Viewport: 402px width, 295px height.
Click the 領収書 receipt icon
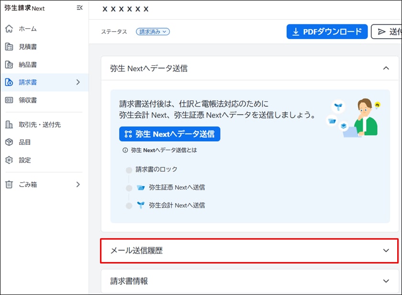tap(9, 100)
